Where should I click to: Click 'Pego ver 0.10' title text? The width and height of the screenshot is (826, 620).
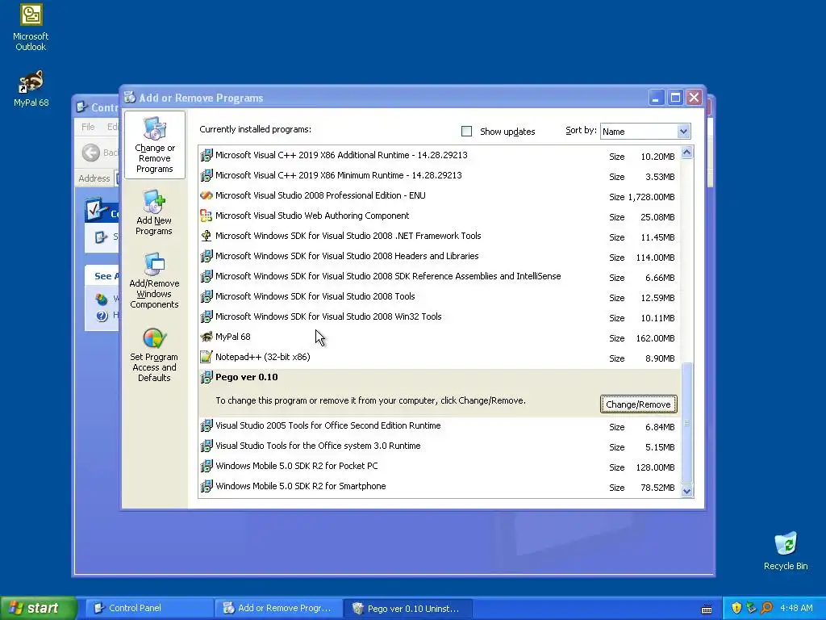click(x=247, y=377)
